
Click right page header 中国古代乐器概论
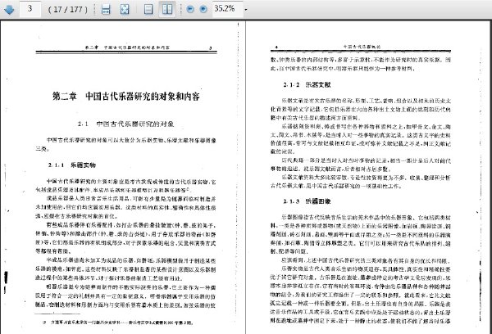362,47
